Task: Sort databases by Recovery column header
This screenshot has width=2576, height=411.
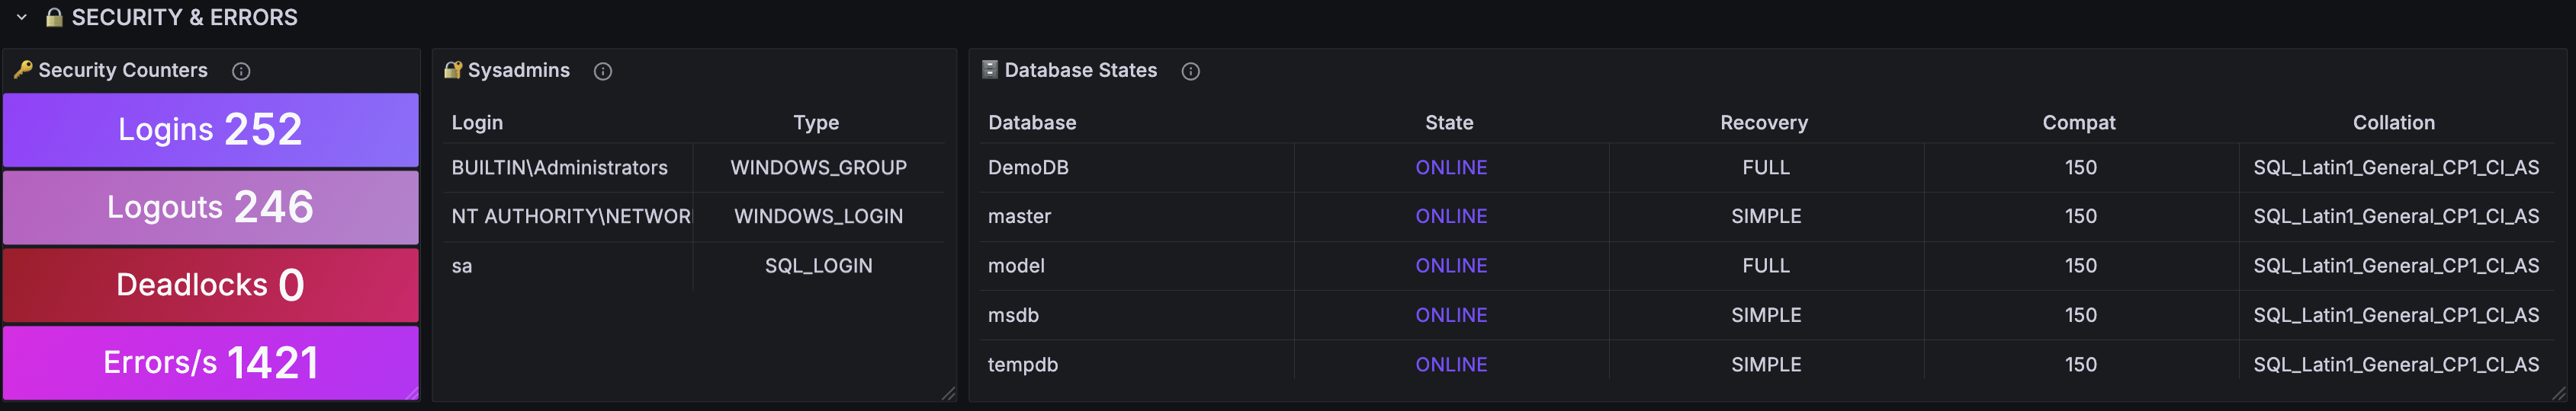Action: 1764,123
